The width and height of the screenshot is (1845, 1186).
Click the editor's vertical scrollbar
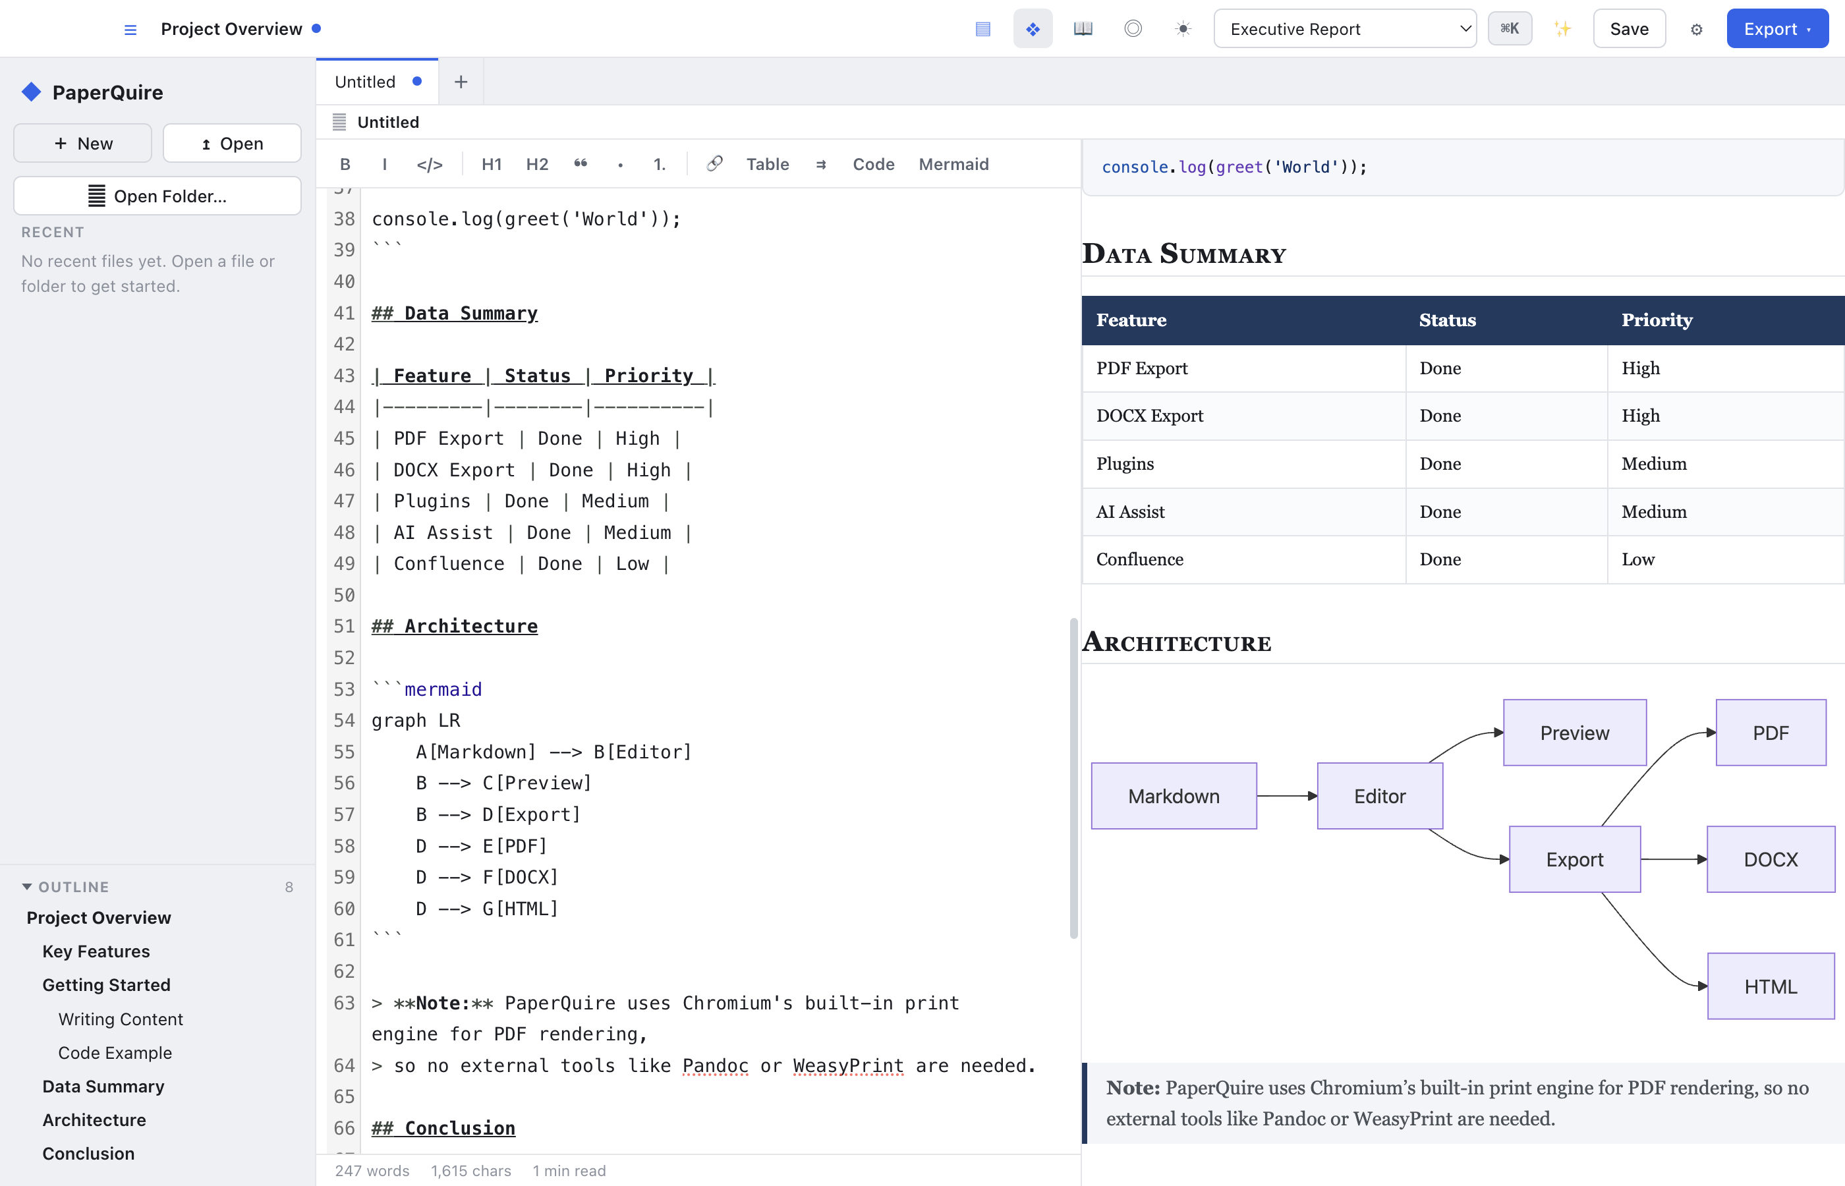pyautogui.click(x=1073, y=778)
